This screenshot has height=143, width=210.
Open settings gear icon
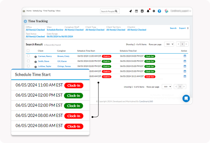click(x=154, y=11)
